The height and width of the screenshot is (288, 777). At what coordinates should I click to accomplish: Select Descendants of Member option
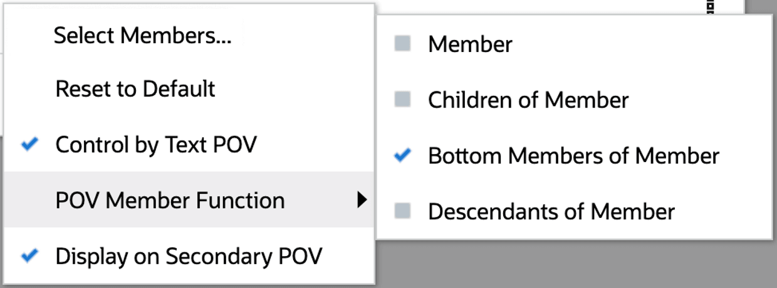(x=551, y=211)
